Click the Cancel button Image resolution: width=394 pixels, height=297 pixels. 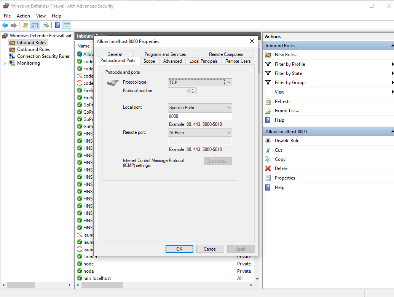(210, 249)
